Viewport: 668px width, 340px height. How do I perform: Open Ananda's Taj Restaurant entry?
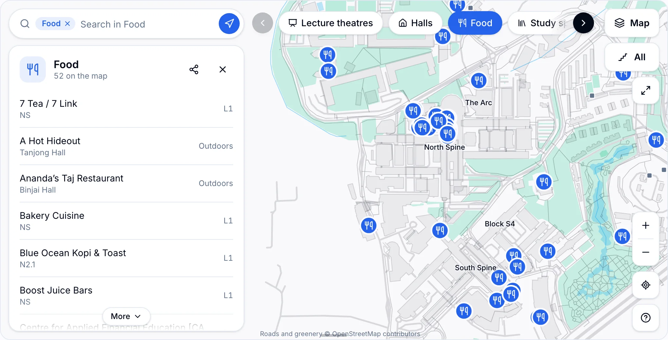(x=126, y=183)
